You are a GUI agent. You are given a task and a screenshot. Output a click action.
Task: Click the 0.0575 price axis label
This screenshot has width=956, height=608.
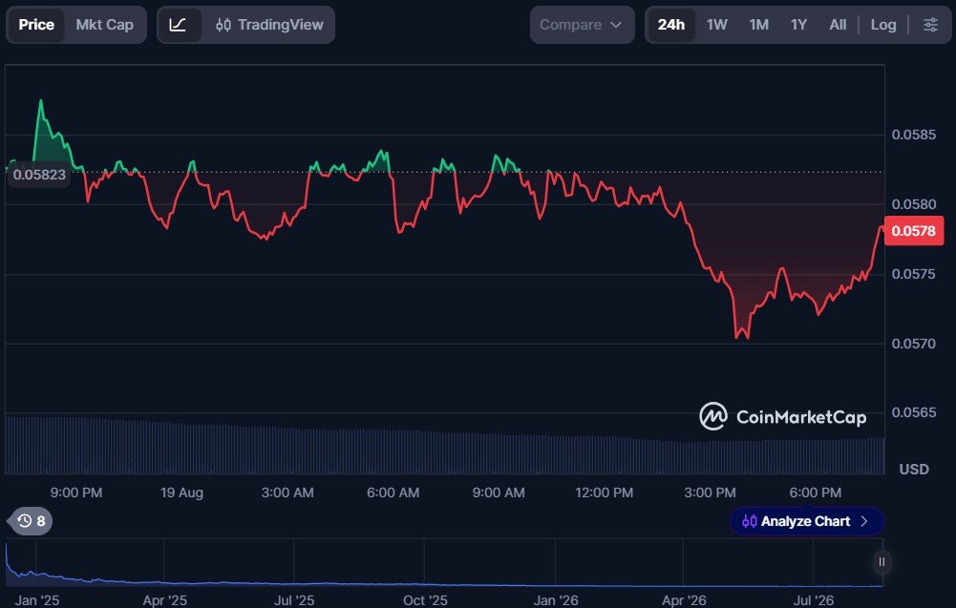click(x=913, y=274)
